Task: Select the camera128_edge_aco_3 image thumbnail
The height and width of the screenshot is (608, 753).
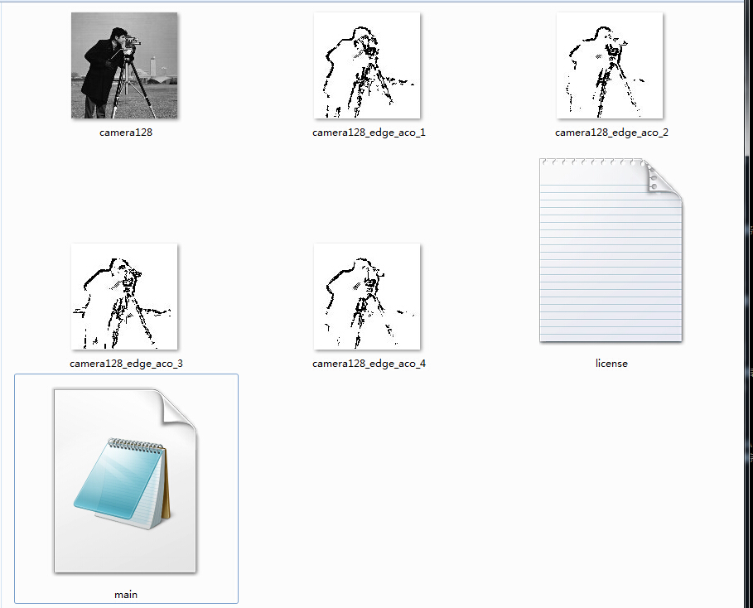Action: point(124,297)
